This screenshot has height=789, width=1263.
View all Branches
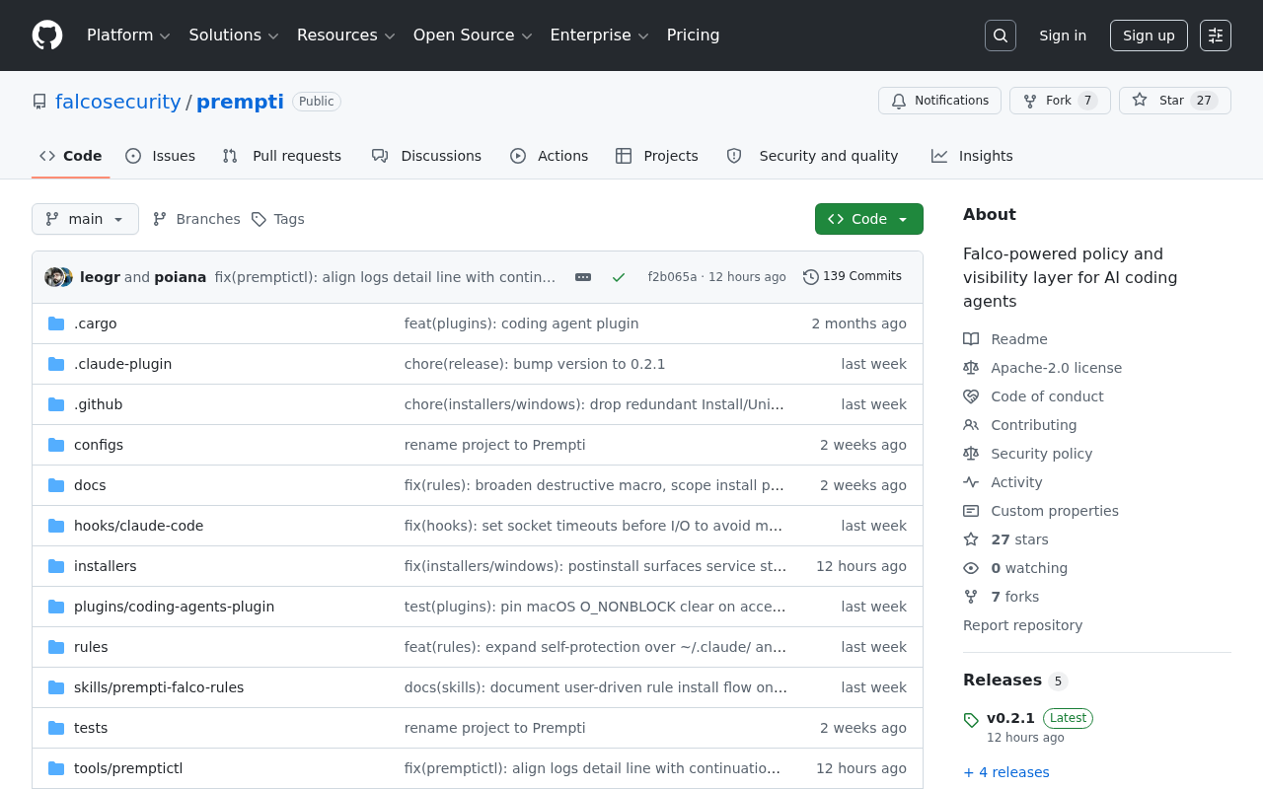pyautogui.click(x=196, y=219)
